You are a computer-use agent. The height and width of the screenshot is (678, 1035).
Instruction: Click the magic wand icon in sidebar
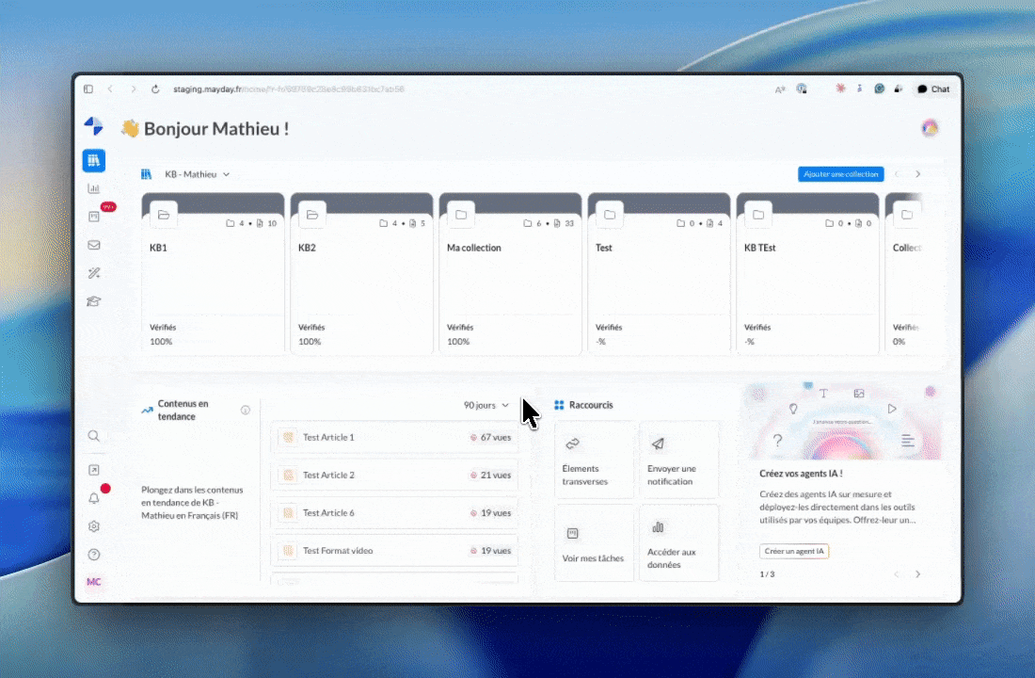93,273
